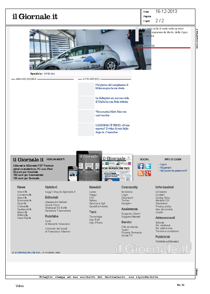Click the Twitter social icon
Viewport: 210px width, 294px height.
(148, 166)
